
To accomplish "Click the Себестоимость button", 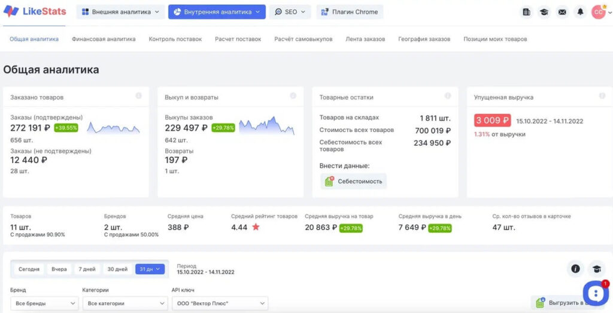I will point(353,182).
